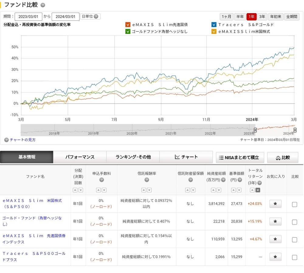
Task: Click help icon under 信託報酬率 header
Action: pyautogui.click(x=147, y=180)
